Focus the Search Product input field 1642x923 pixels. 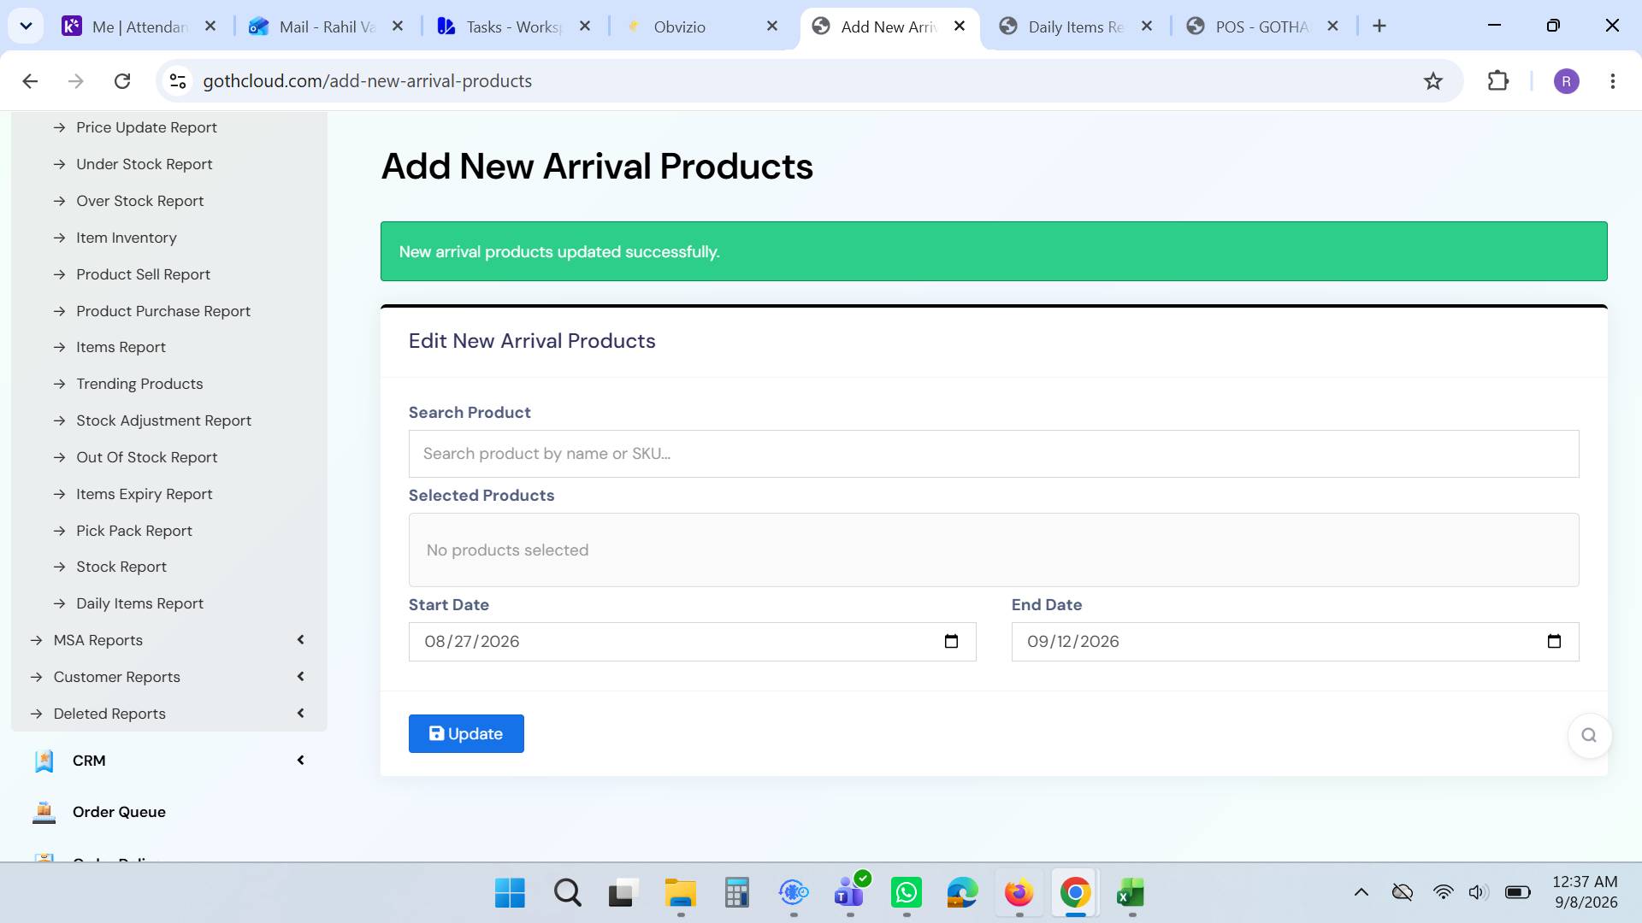[994, 454]
